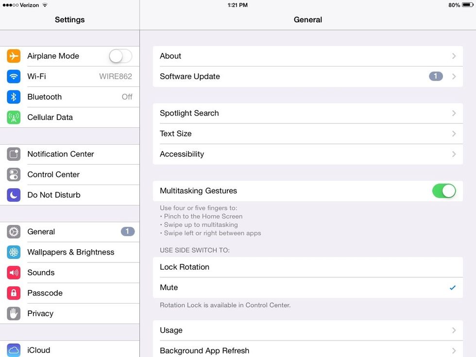Open the Text Size row
Viewport: 476px width, 357px height.
coord(308,134)
